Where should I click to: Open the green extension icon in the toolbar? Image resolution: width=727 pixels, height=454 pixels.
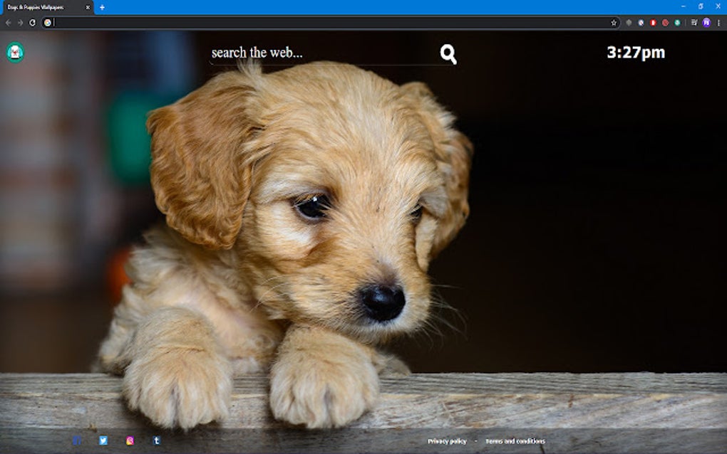pyautogui.click(x=677, y=23)
